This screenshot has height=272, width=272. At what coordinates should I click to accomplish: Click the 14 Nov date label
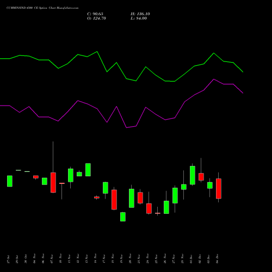point(95,259)
